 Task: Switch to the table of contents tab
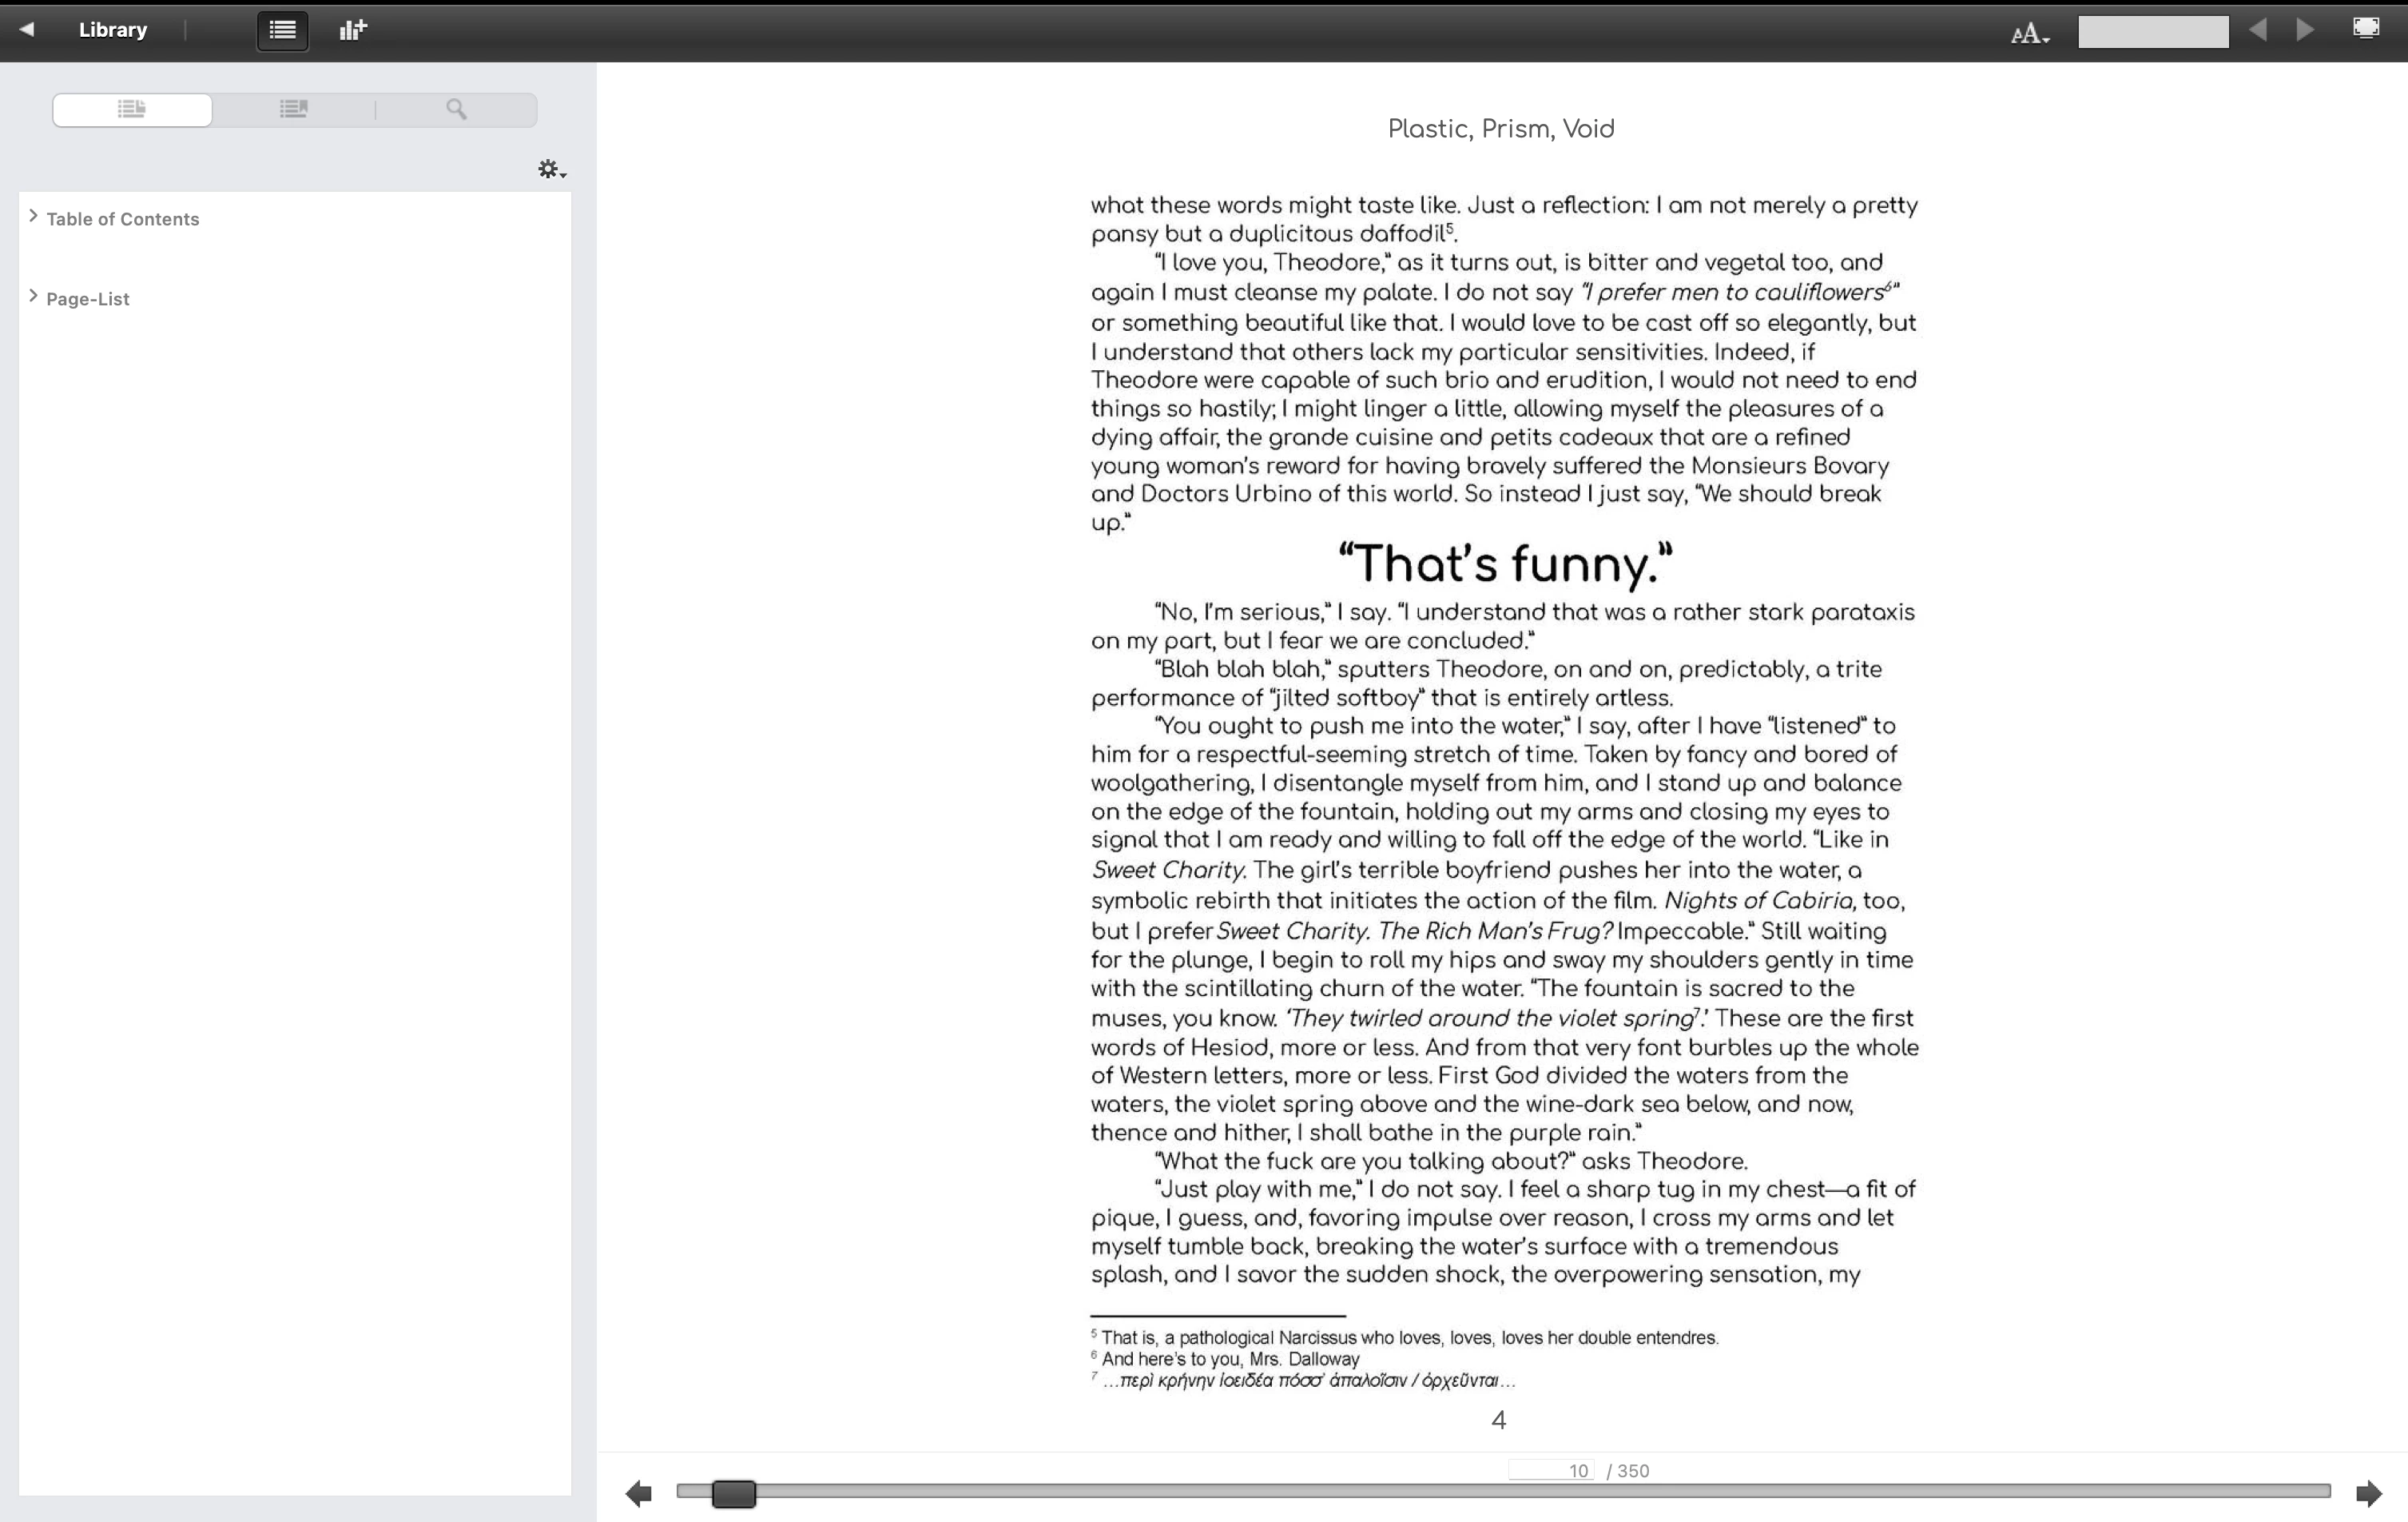132,109
